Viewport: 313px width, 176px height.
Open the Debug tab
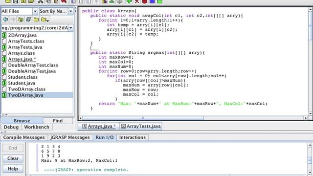11,127
